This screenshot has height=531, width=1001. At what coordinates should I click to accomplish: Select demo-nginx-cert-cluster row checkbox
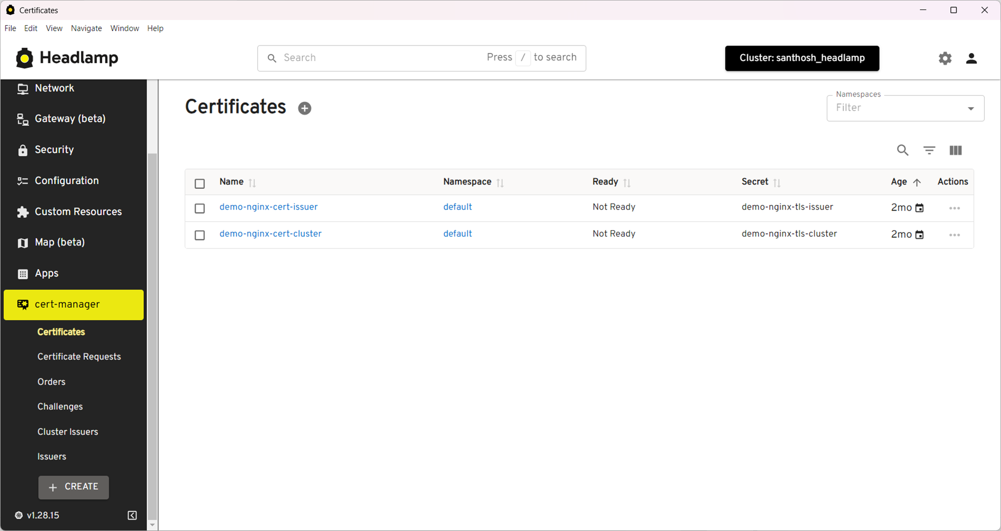199,235
